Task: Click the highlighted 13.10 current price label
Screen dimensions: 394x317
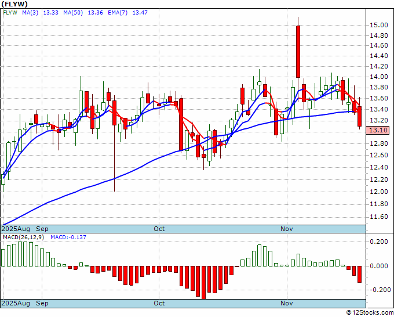Action: pos(377,131)
